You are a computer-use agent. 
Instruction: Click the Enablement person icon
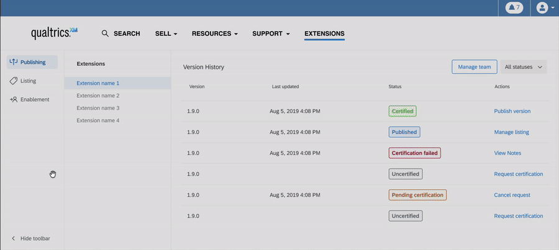click(14, 99)
